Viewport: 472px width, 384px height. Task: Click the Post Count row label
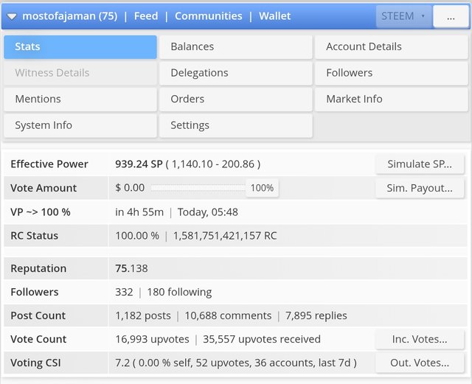pyautogui.click(x=38, y=315)
